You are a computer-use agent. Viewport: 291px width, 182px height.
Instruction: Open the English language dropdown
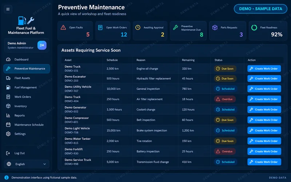pyautogui.click(x=27, y=164)
